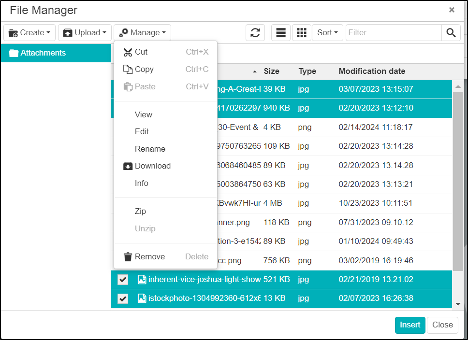Sort by the Size column header
This screenshot has height=340, width=468.
(x=271, y=71)
